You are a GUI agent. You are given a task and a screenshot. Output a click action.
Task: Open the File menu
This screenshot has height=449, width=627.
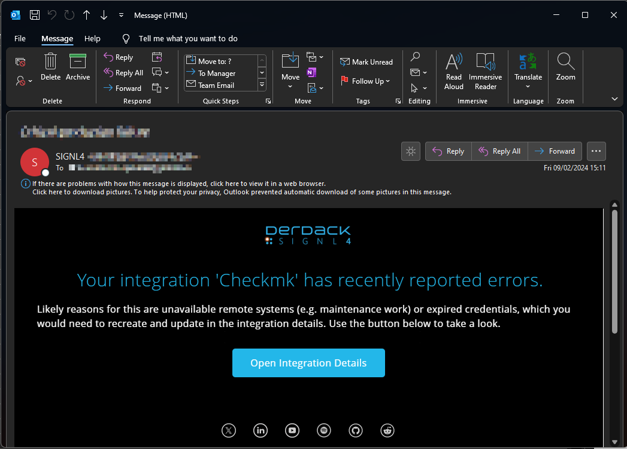coord(20,39)
